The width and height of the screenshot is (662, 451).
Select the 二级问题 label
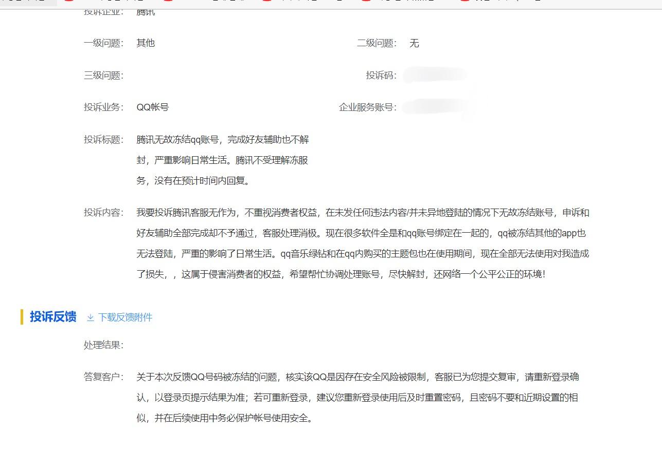click(377, 43)
